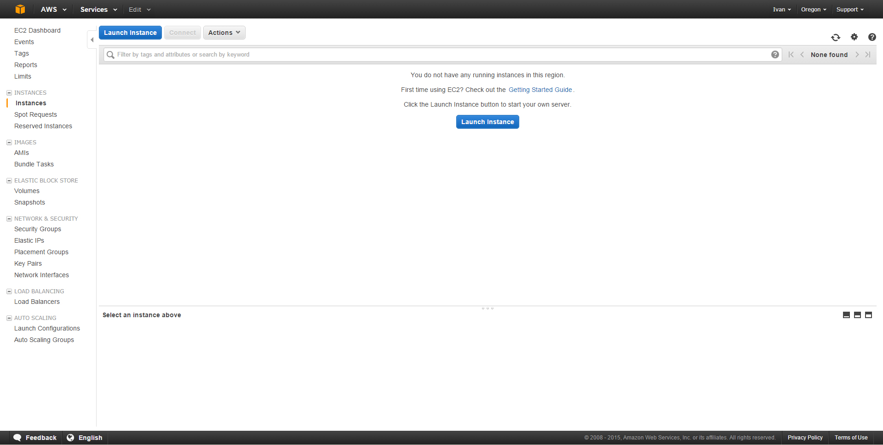883x445 pixels.
Task: Open Launch Configurations in sidebar
Action: [x=47, y=328]
